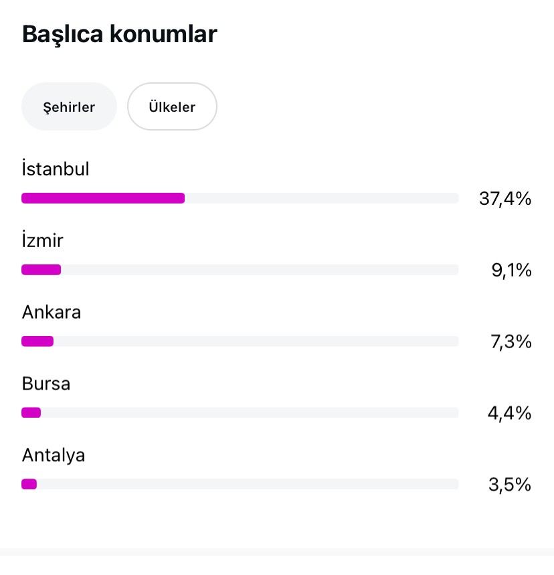
Task: Click the Başlıca konumlar heading
Action: point(120,34)
